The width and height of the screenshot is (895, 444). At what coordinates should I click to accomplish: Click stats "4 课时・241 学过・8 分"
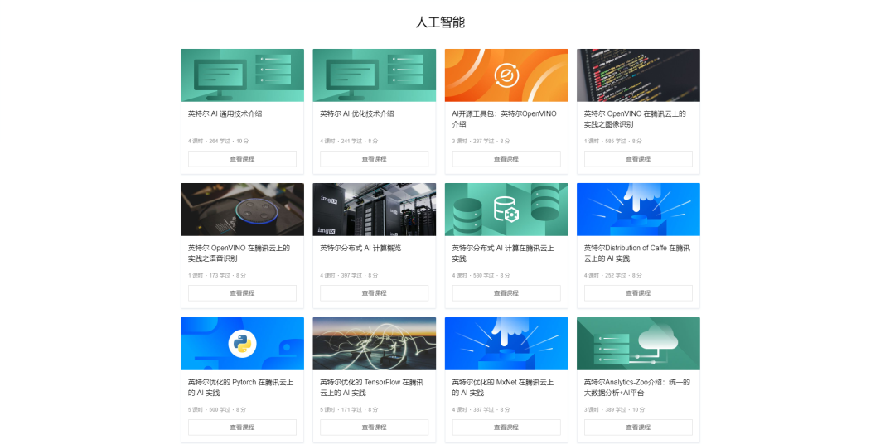pyautogui.click(x=349, y=141)
